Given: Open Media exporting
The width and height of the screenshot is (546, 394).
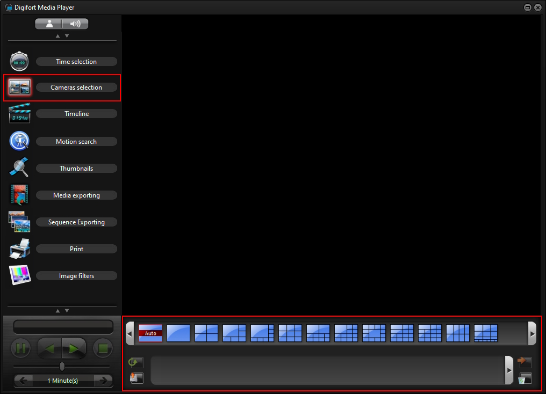Looking at the screenshot, I should pyautogui.click(x=76, y=195).
